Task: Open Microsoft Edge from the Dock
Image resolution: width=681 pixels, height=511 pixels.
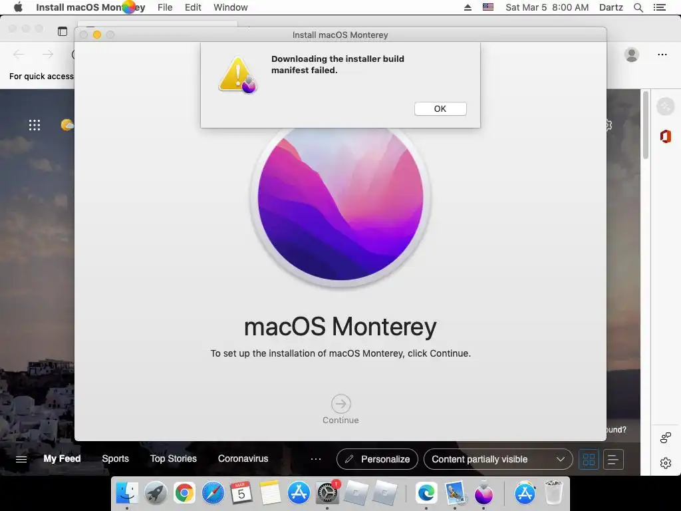Action: (x=426, y=493)
